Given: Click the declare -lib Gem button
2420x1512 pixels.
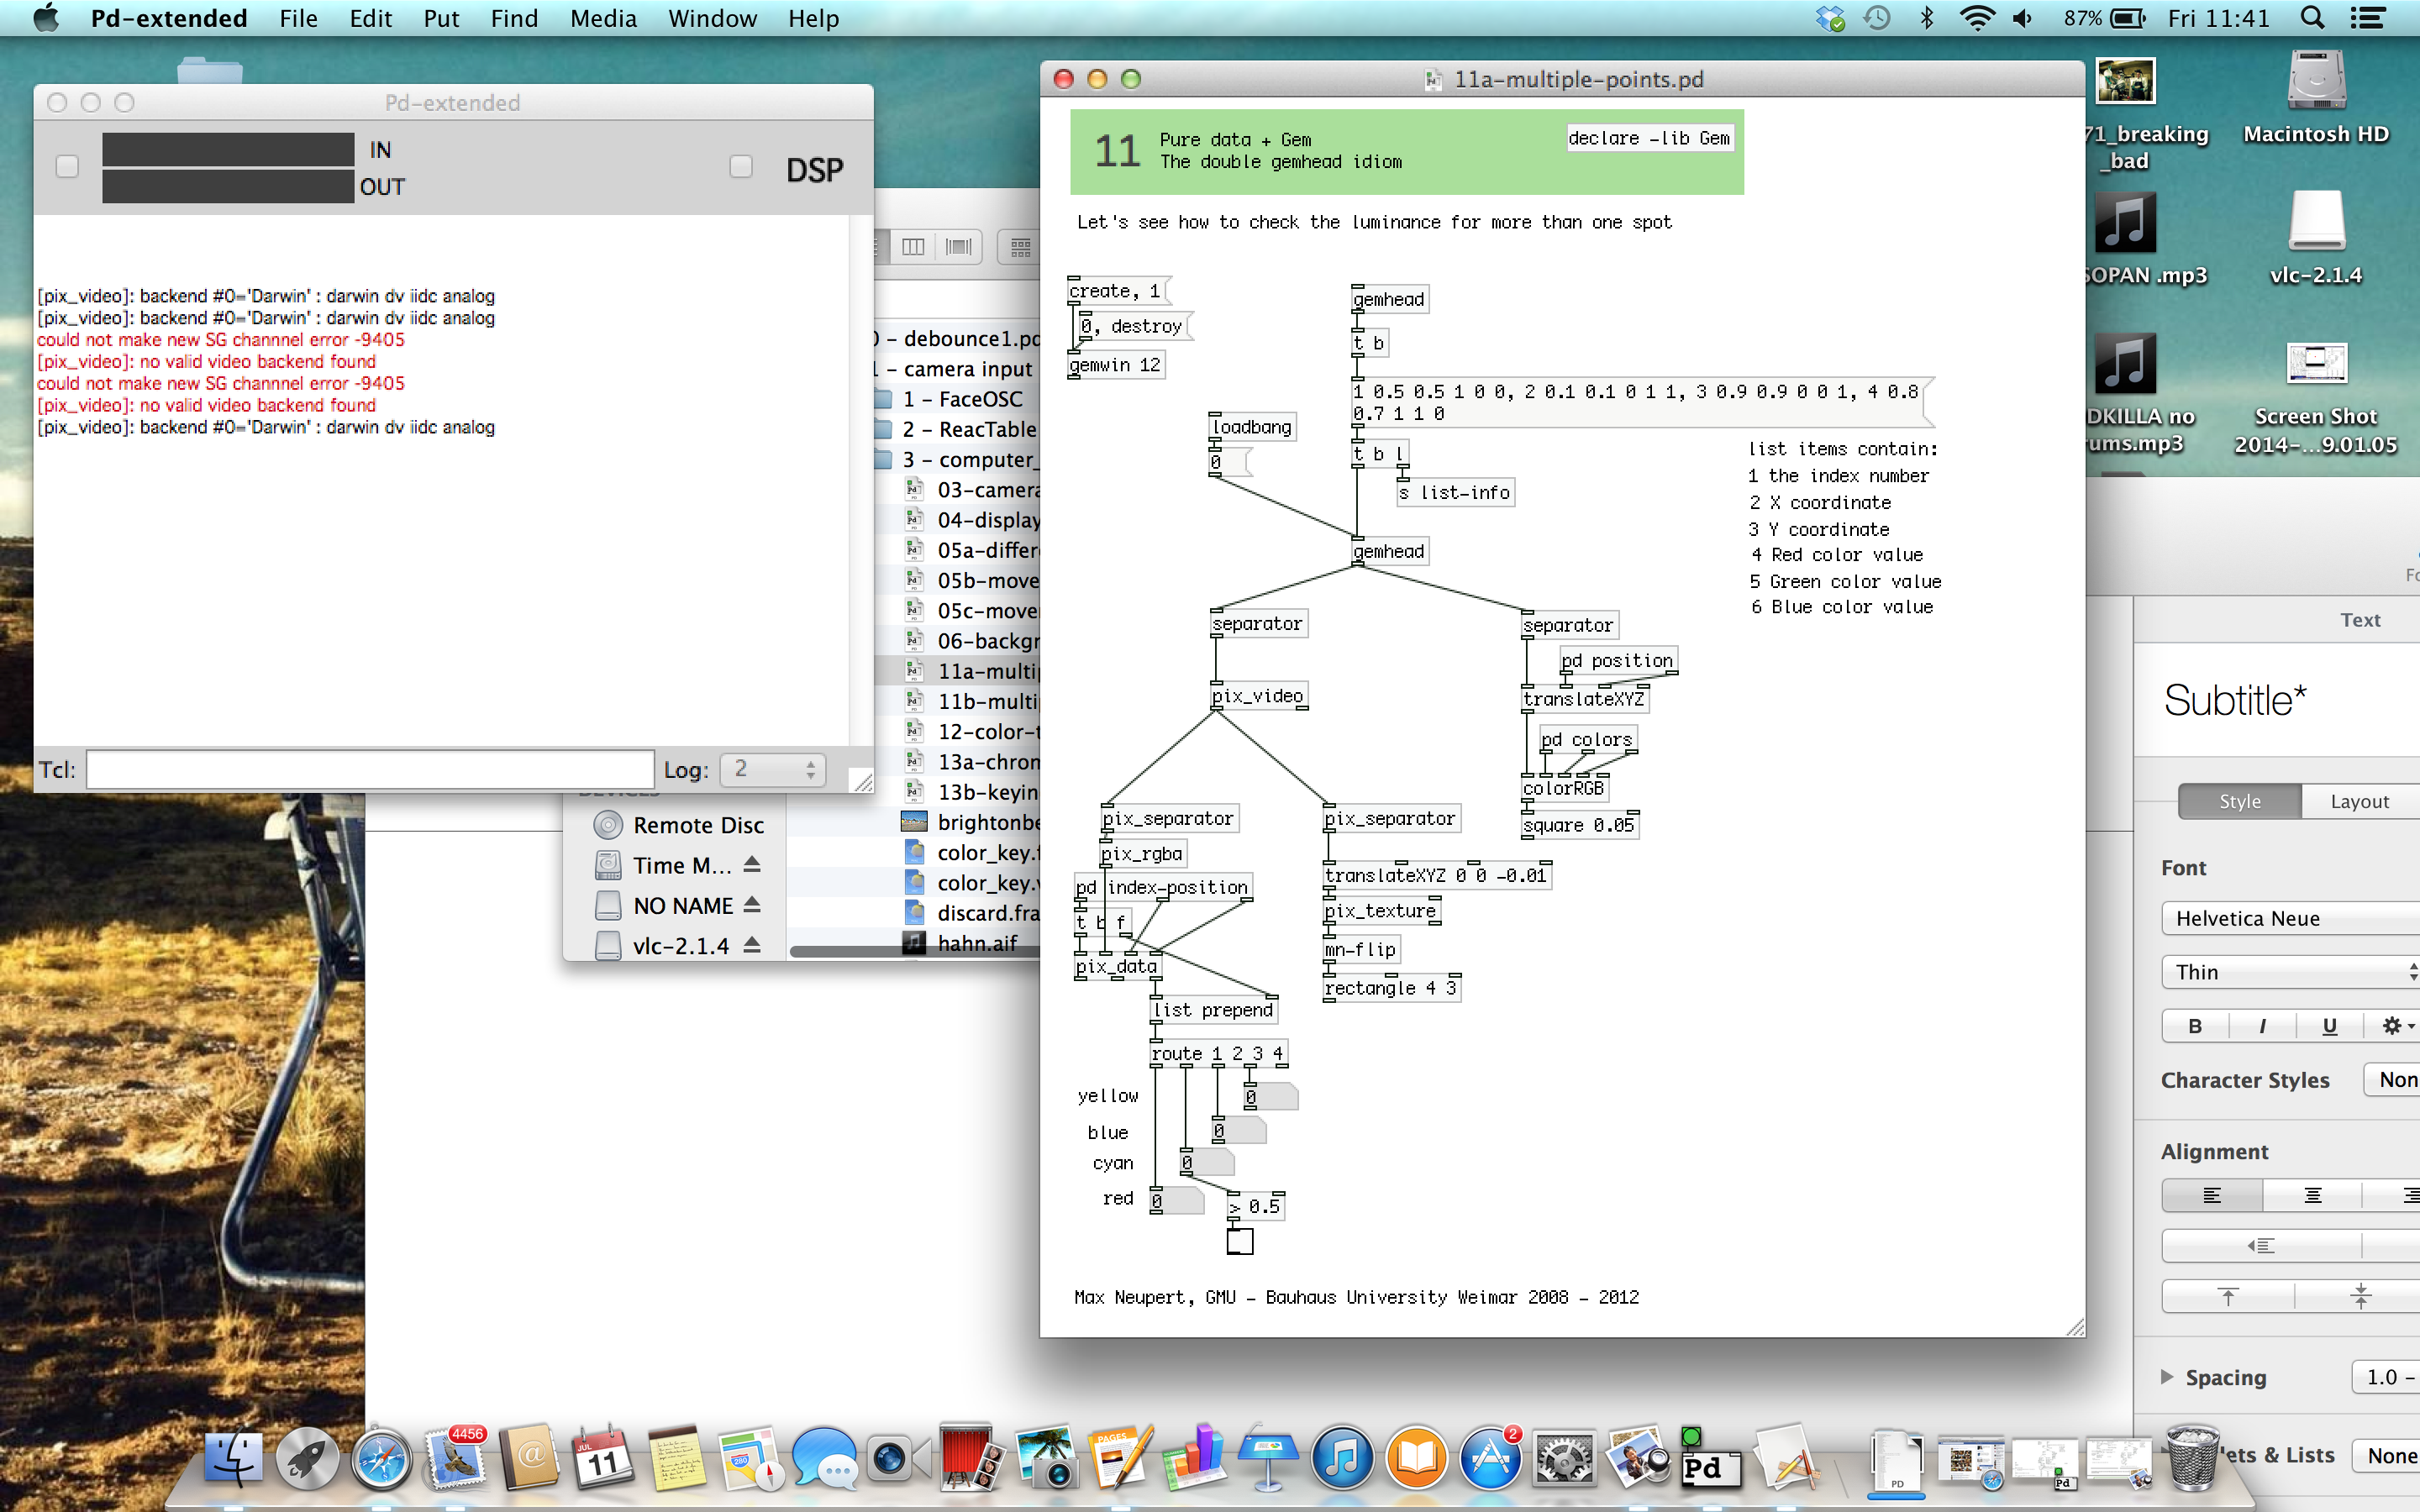Looking at the screenshot, I should (x=1646, y=141).
